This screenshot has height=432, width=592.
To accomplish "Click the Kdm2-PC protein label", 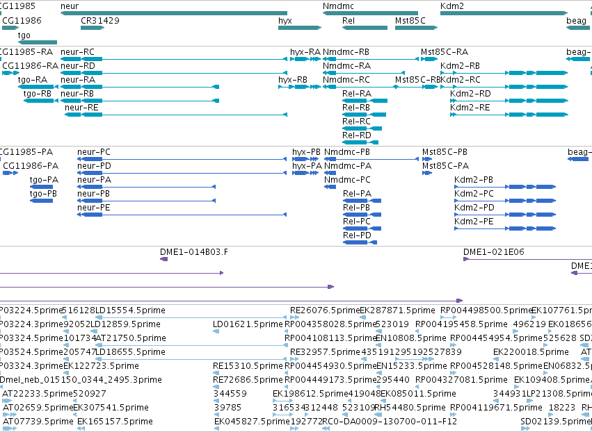I will pyautogui.click(x=474, y=194).
